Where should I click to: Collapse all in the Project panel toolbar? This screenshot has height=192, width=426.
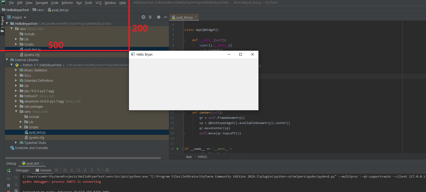(x=150, y=17)
